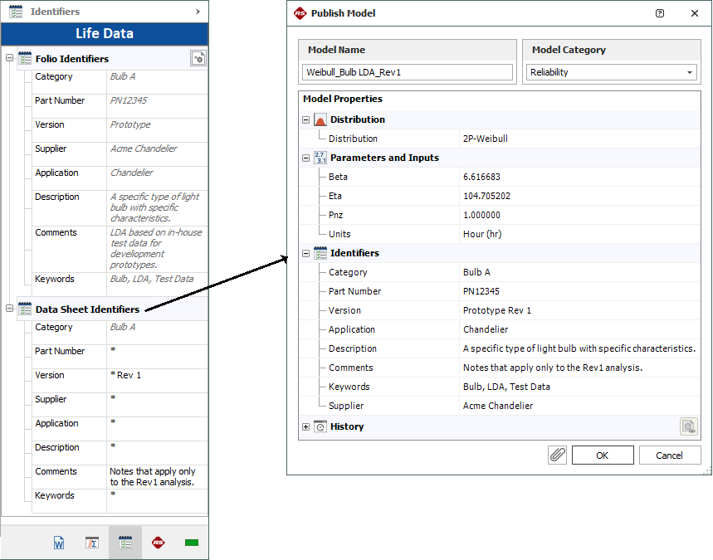Screen dimensions: 713x560
Task: Collapse the Distribution section in Model Properties
Action: tap(306, 119)
